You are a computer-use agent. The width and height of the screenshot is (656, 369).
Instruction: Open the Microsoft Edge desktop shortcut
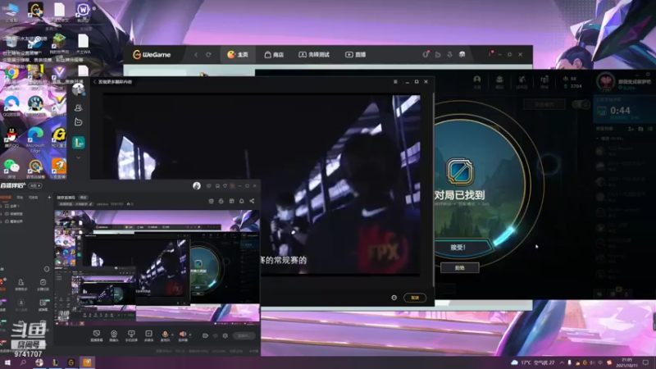pyautogui.click(x=35, y=139)
